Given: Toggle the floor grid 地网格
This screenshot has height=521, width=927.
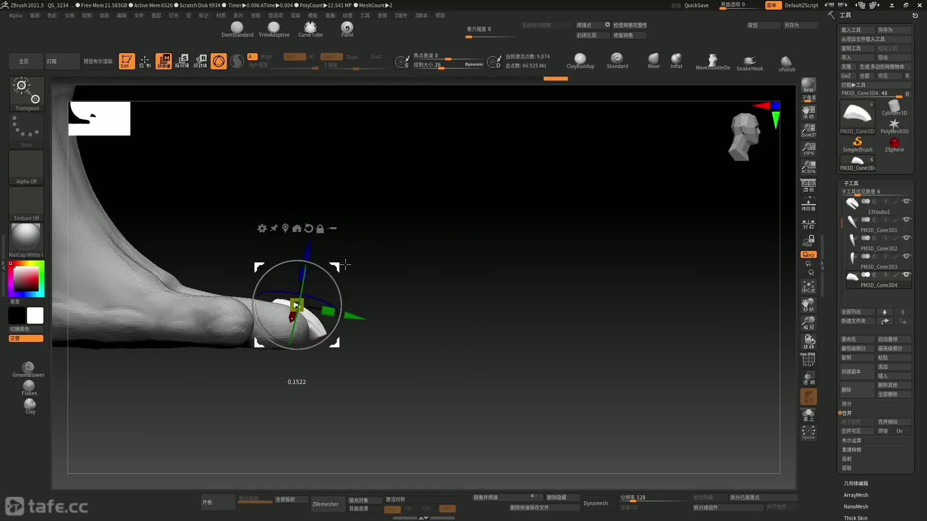Looking at the screenshot, I should point(808,205).
